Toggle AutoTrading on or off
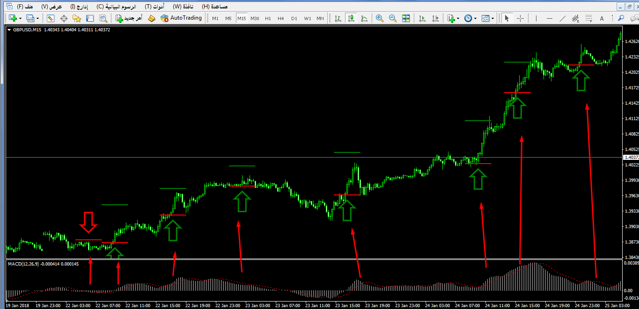The width and height of the screenshot is (639, 309). (x=181, y=18)
